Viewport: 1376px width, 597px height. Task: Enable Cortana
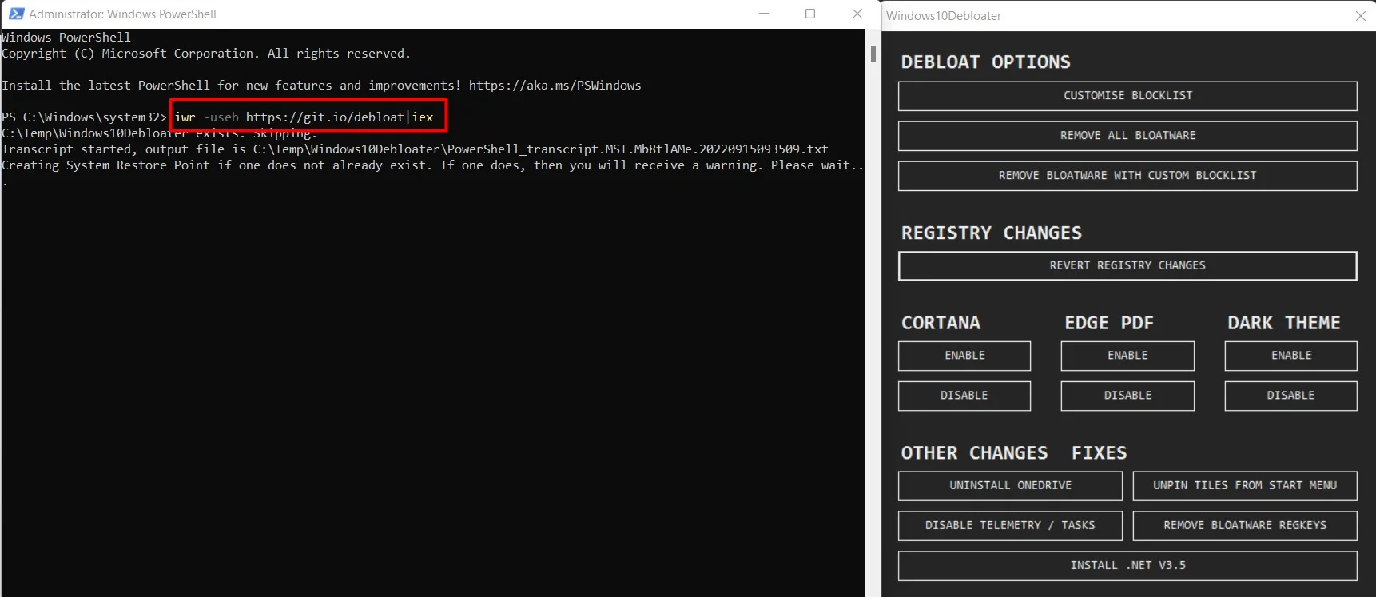(964, 356)
